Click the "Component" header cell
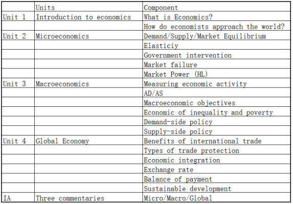The height and width of the screenshot is (204, 293). coord(216,7)
